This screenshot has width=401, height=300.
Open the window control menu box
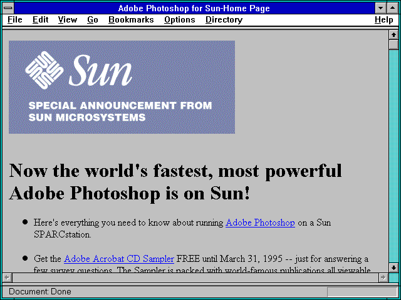tap(8, 8)
